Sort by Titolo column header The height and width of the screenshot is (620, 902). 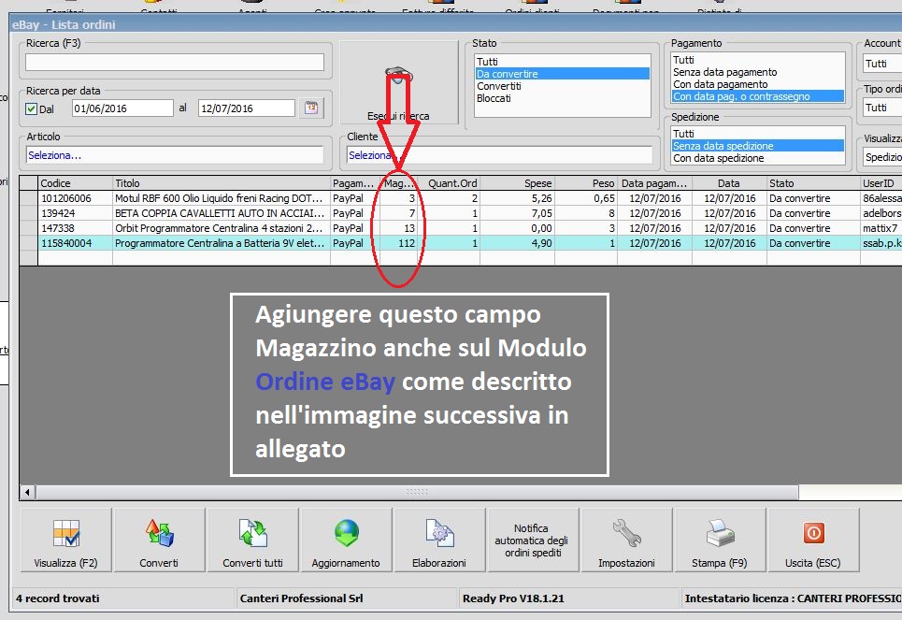[222, 183]
